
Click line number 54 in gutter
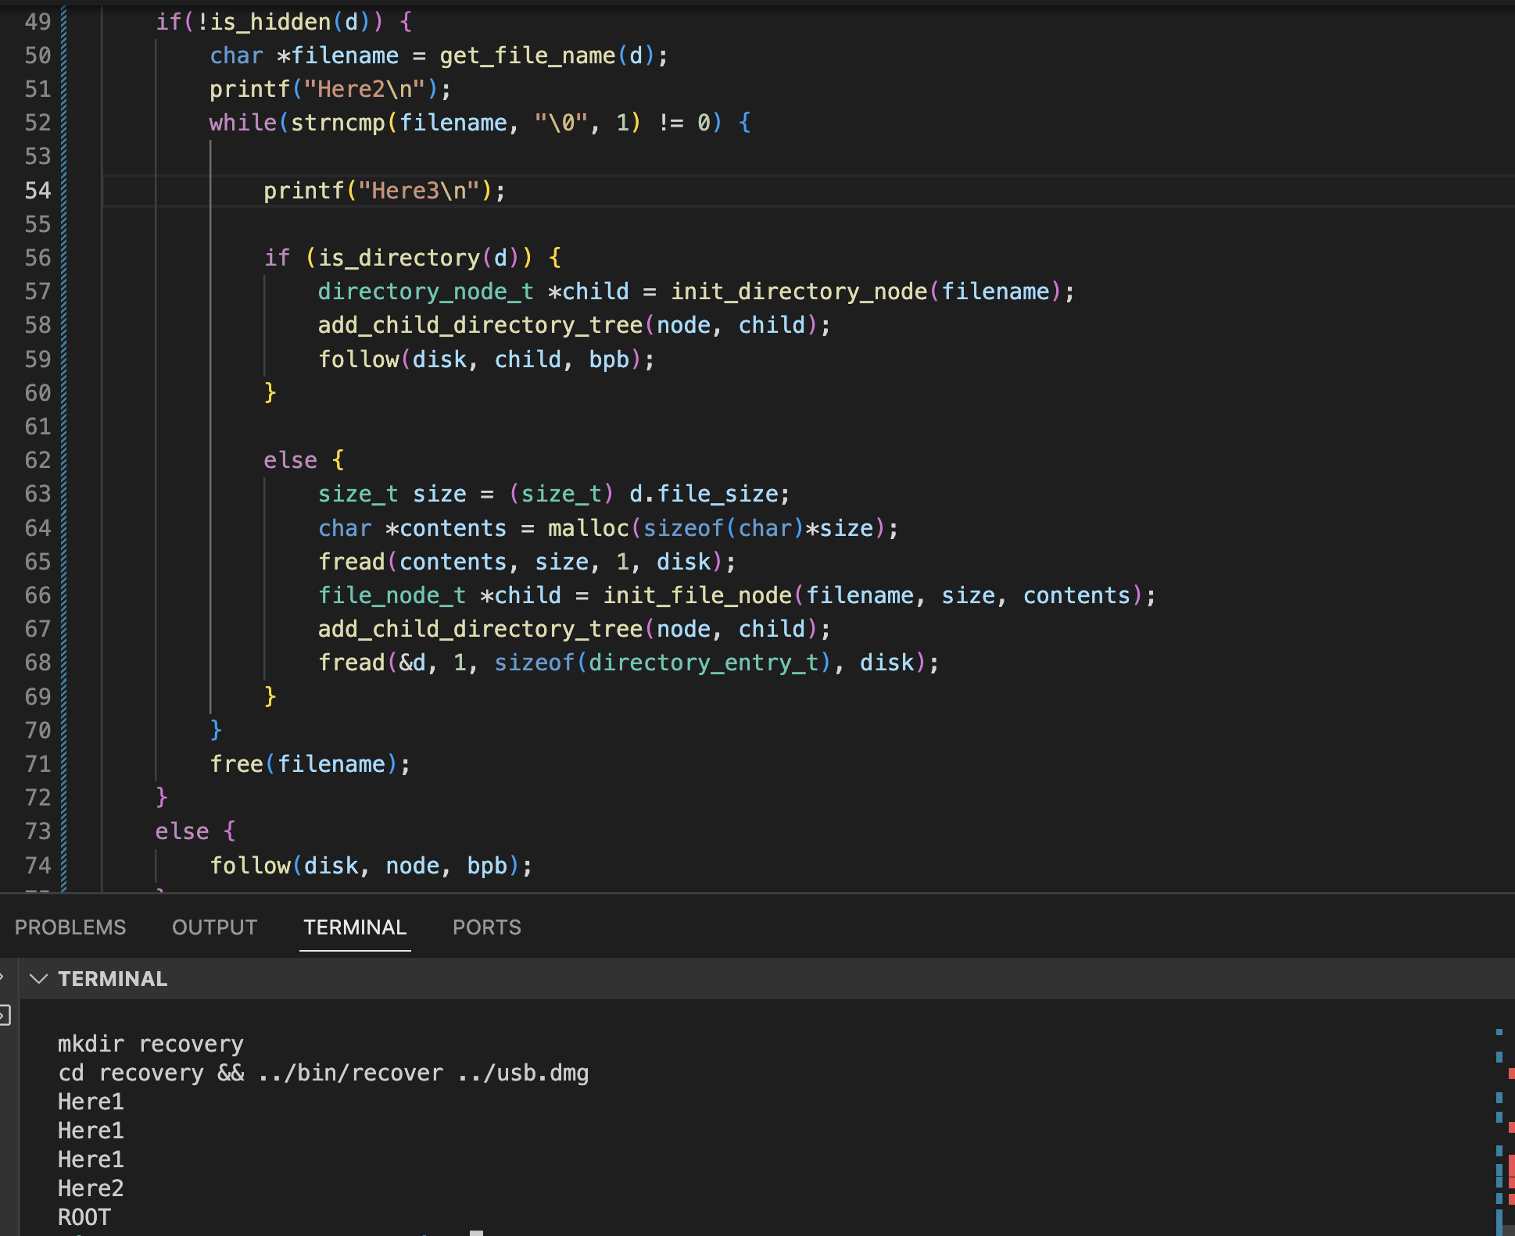click(x=37, y=191)
